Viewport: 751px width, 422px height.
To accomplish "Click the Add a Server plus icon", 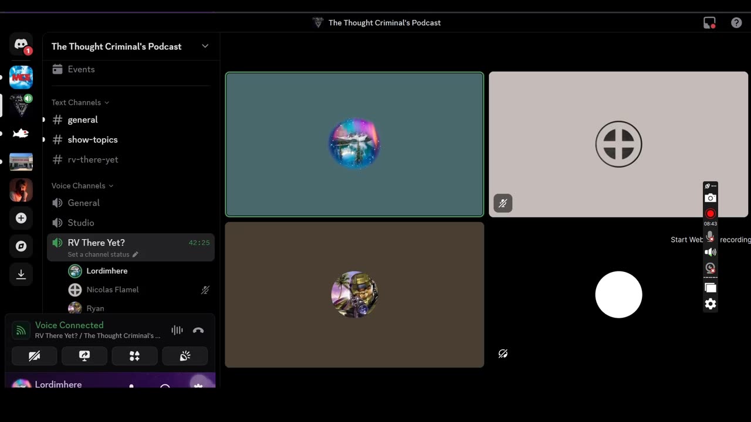I will click(21, 218).
